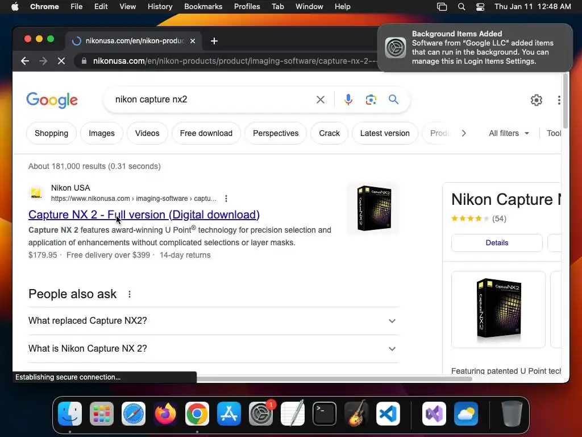Switch to Images results
The image size is (582, 437).
point(102,133)
